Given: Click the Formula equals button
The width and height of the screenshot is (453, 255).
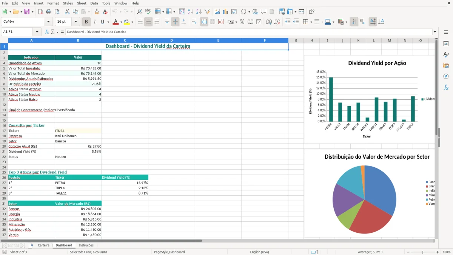Looking at the screenshot, I should [x=62, y=32].
